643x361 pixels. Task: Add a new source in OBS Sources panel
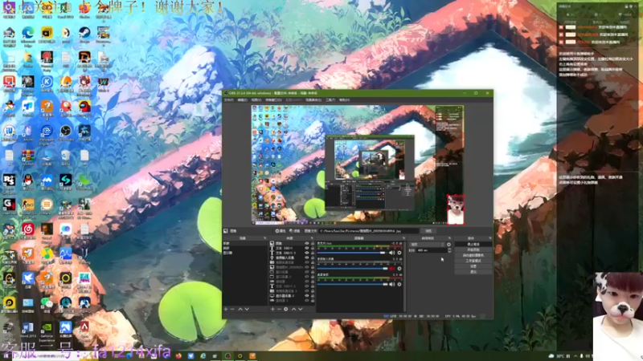pos(272,309)
